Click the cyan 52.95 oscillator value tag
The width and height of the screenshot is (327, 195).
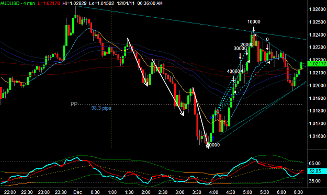click(317, 171)
